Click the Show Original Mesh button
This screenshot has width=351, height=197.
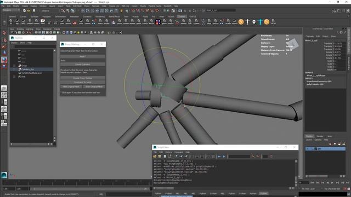click(94, 86)
